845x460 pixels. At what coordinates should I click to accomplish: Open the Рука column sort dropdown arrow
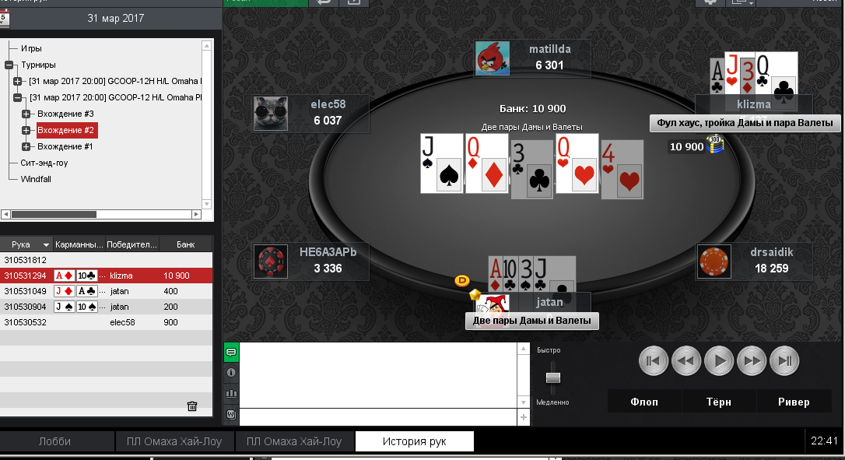(x=47, y=245)
